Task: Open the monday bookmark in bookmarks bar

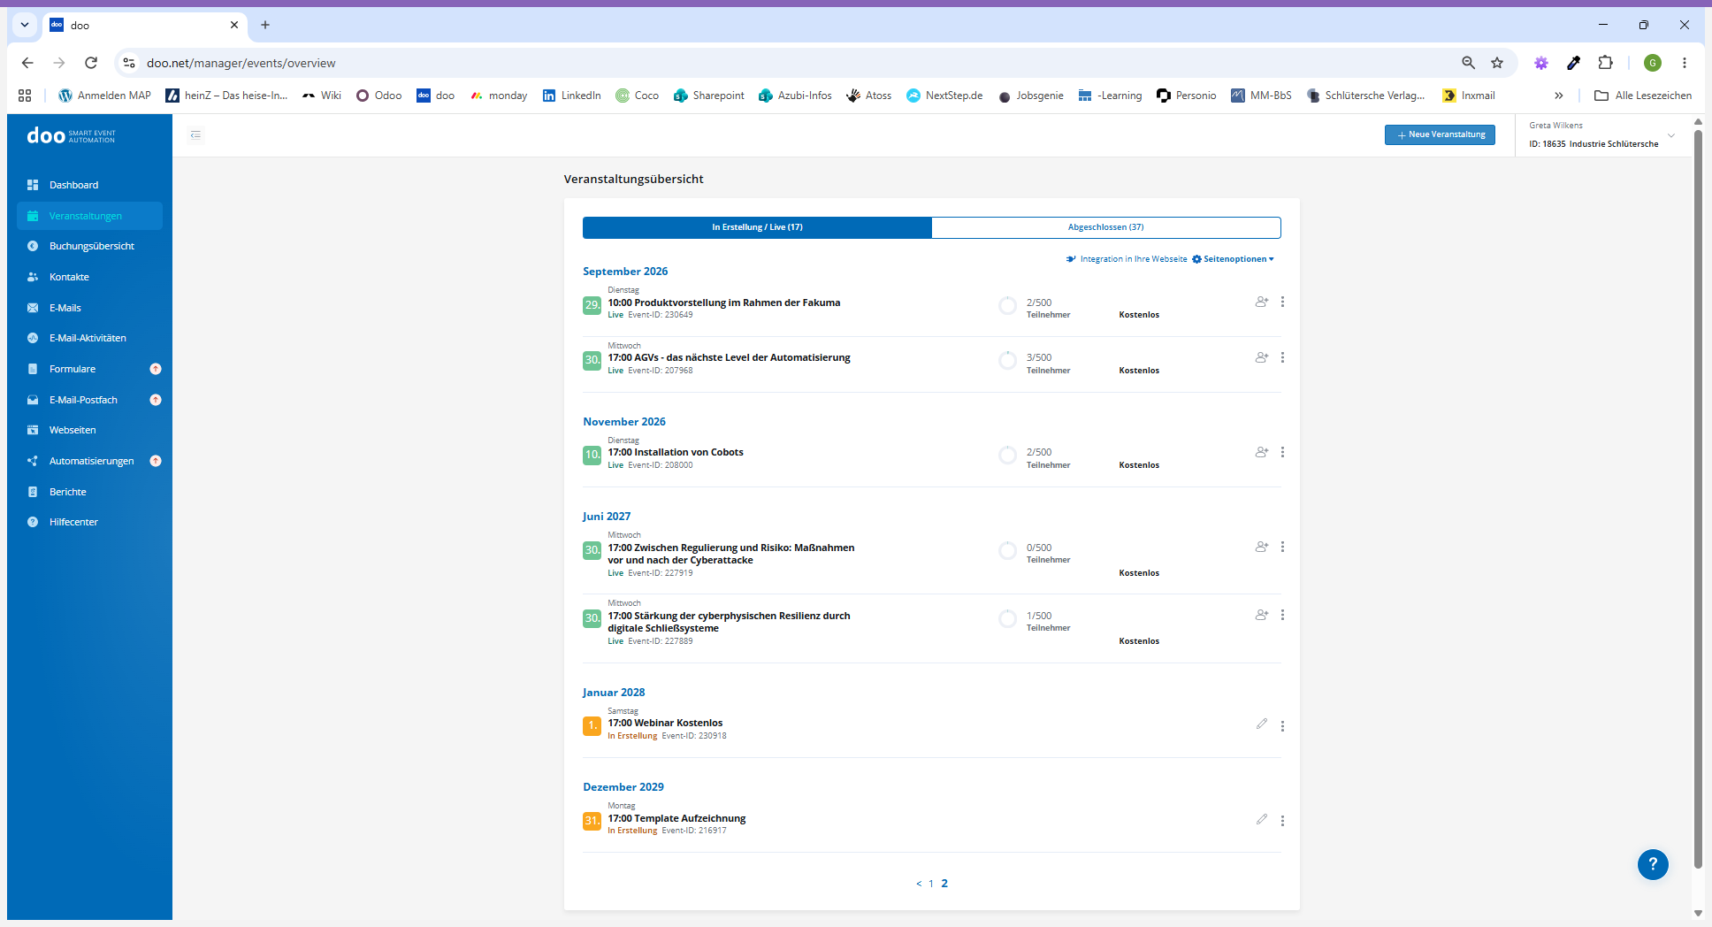Action: point(499,96)
